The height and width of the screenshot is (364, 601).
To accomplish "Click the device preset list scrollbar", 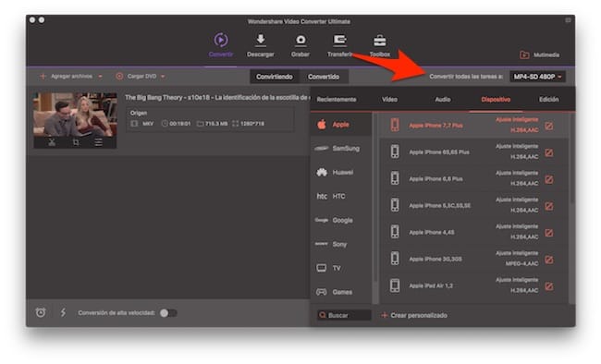I will click(x=571, y=159).
